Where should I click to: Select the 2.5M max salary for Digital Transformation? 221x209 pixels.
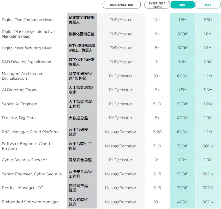coord(208,20)
